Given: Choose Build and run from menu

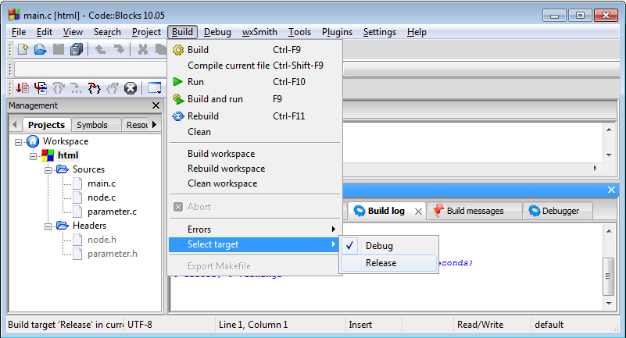Looking at the screenshot, I should tap(215, 99).
